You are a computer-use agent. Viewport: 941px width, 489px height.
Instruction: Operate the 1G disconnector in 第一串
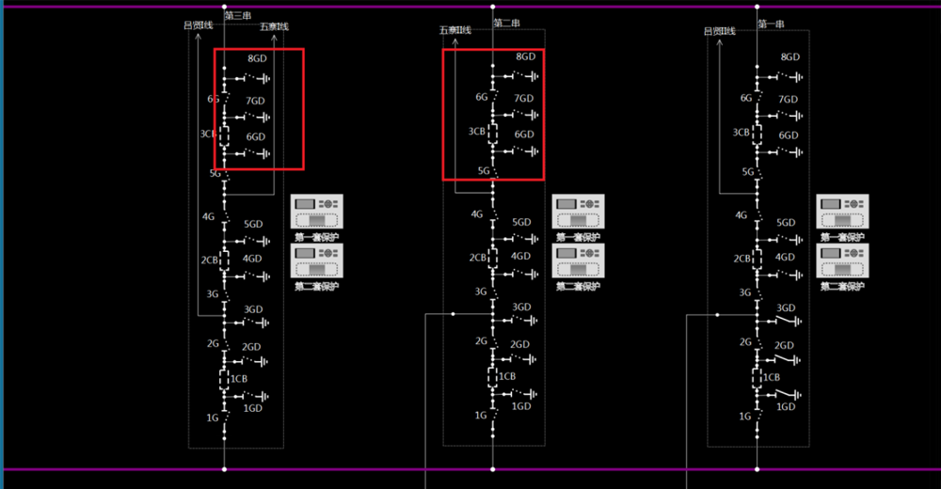(758, 416)
